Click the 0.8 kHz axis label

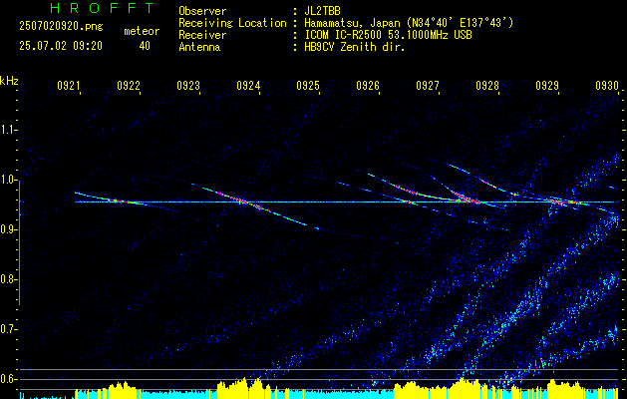coord(8,279)
